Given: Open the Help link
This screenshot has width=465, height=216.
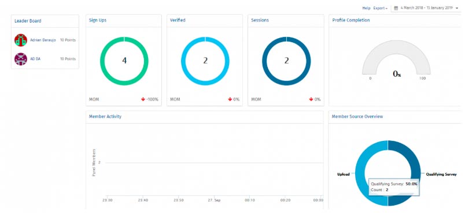Looking at the screenshot, I should click(366, 8).
